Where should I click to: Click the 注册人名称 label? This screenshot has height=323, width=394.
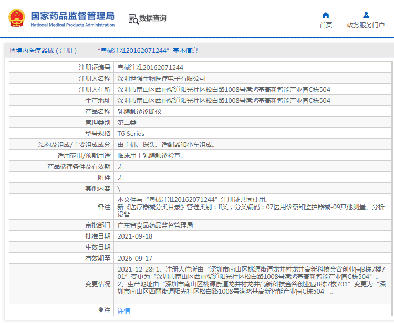95,79
